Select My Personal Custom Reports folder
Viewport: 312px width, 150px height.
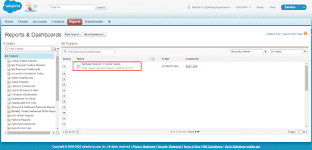point(28,65)
